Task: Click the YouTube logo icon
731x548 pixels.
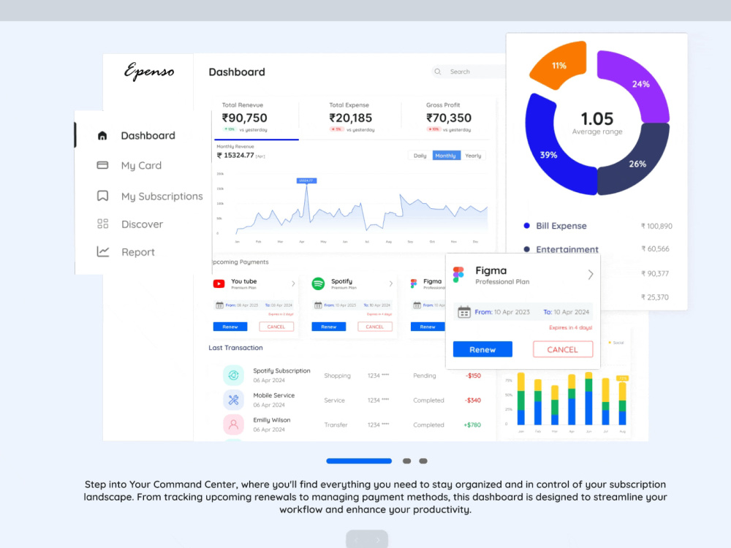Action: (x=219, y=283)
